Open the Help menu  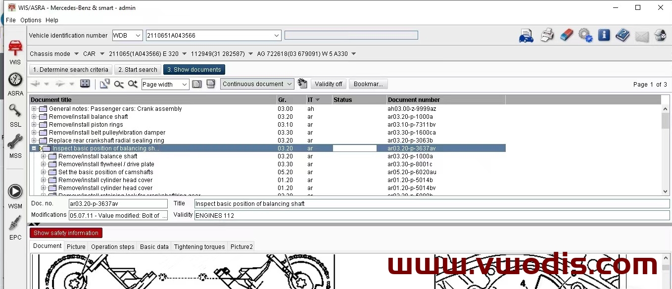(x=52, y=20)
